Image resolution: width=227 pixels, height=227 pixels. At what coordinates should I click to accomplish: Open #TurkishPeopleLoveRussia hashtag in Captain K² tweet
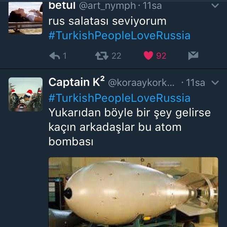tap(120, 98)
